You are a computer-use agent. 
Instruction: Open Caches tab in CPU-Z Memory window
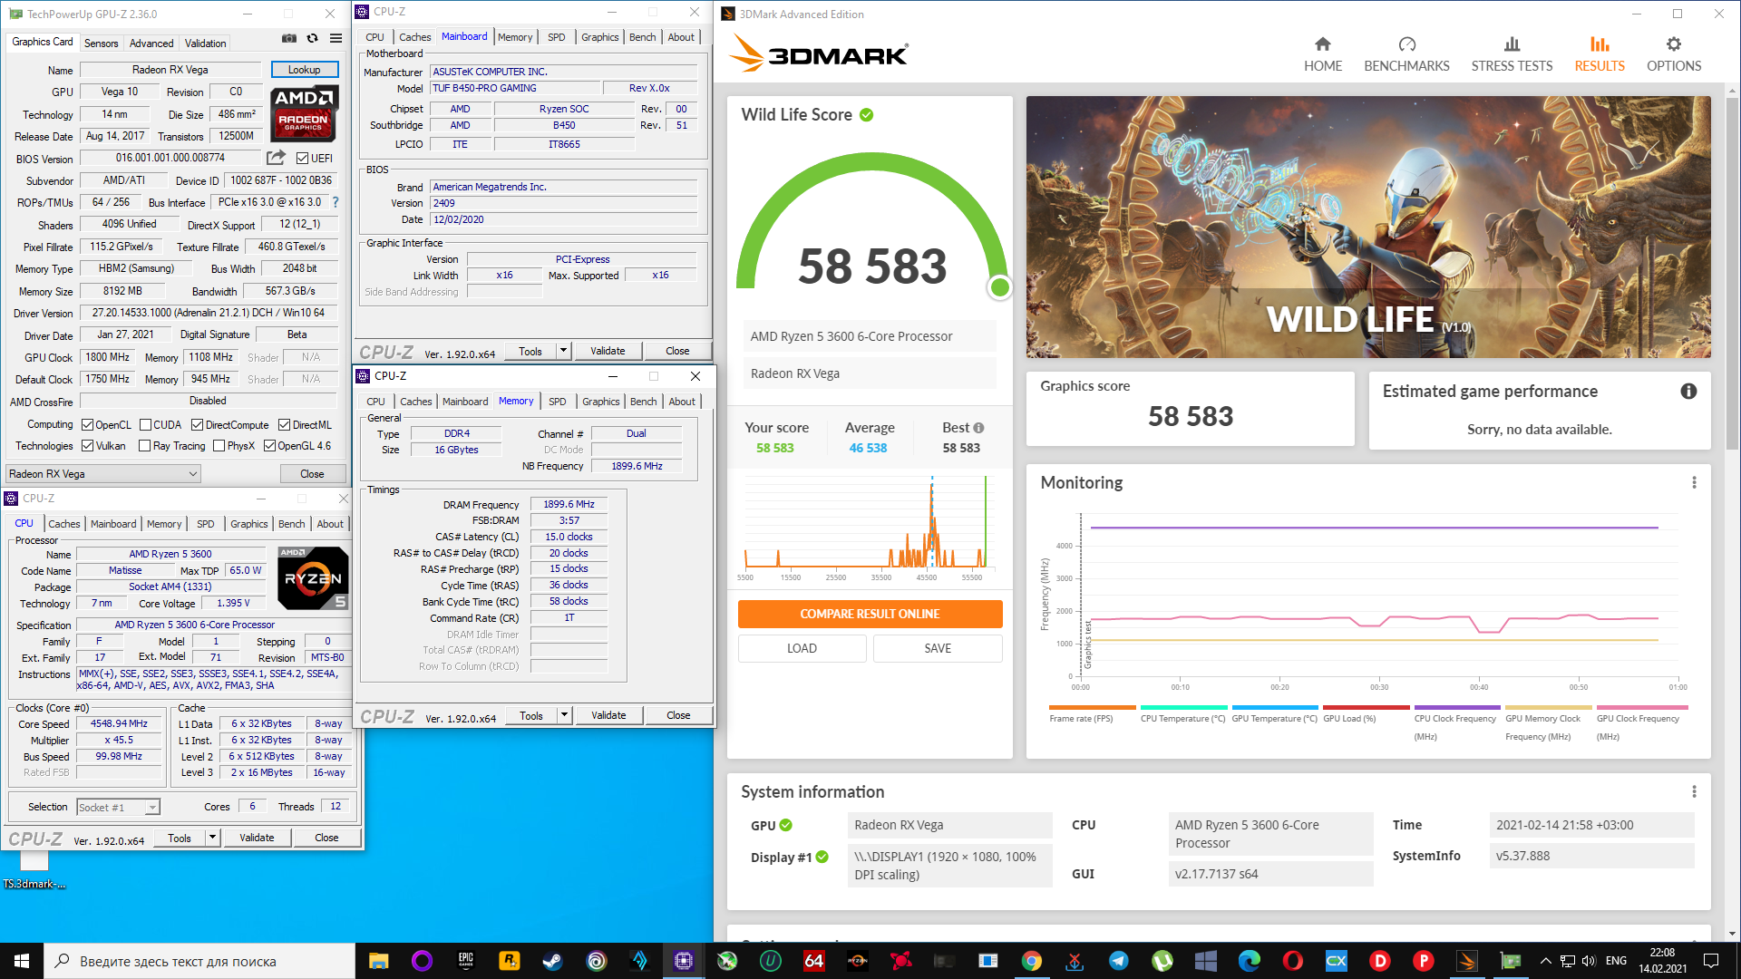(x=416, y=402)
